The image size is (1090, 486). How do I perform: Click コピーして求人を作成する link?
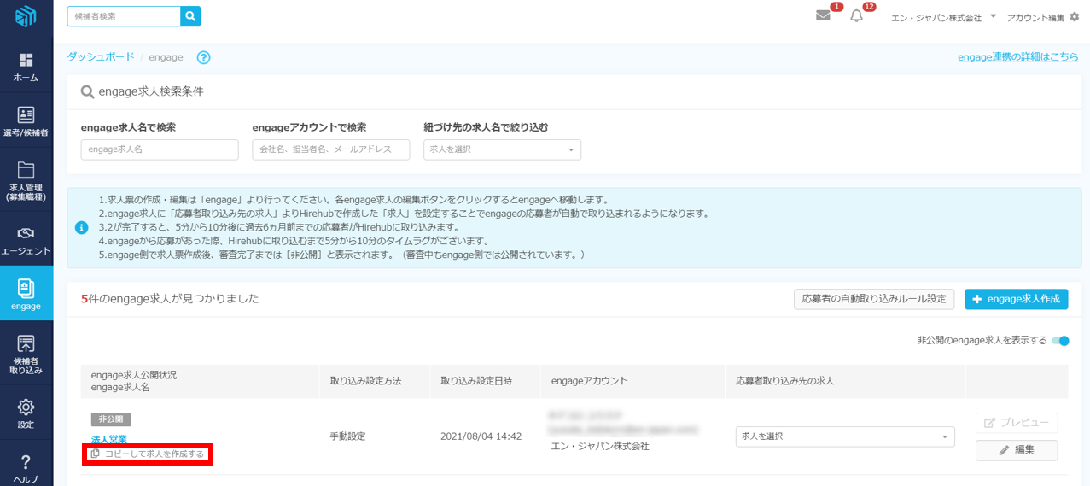coord(148,454)
